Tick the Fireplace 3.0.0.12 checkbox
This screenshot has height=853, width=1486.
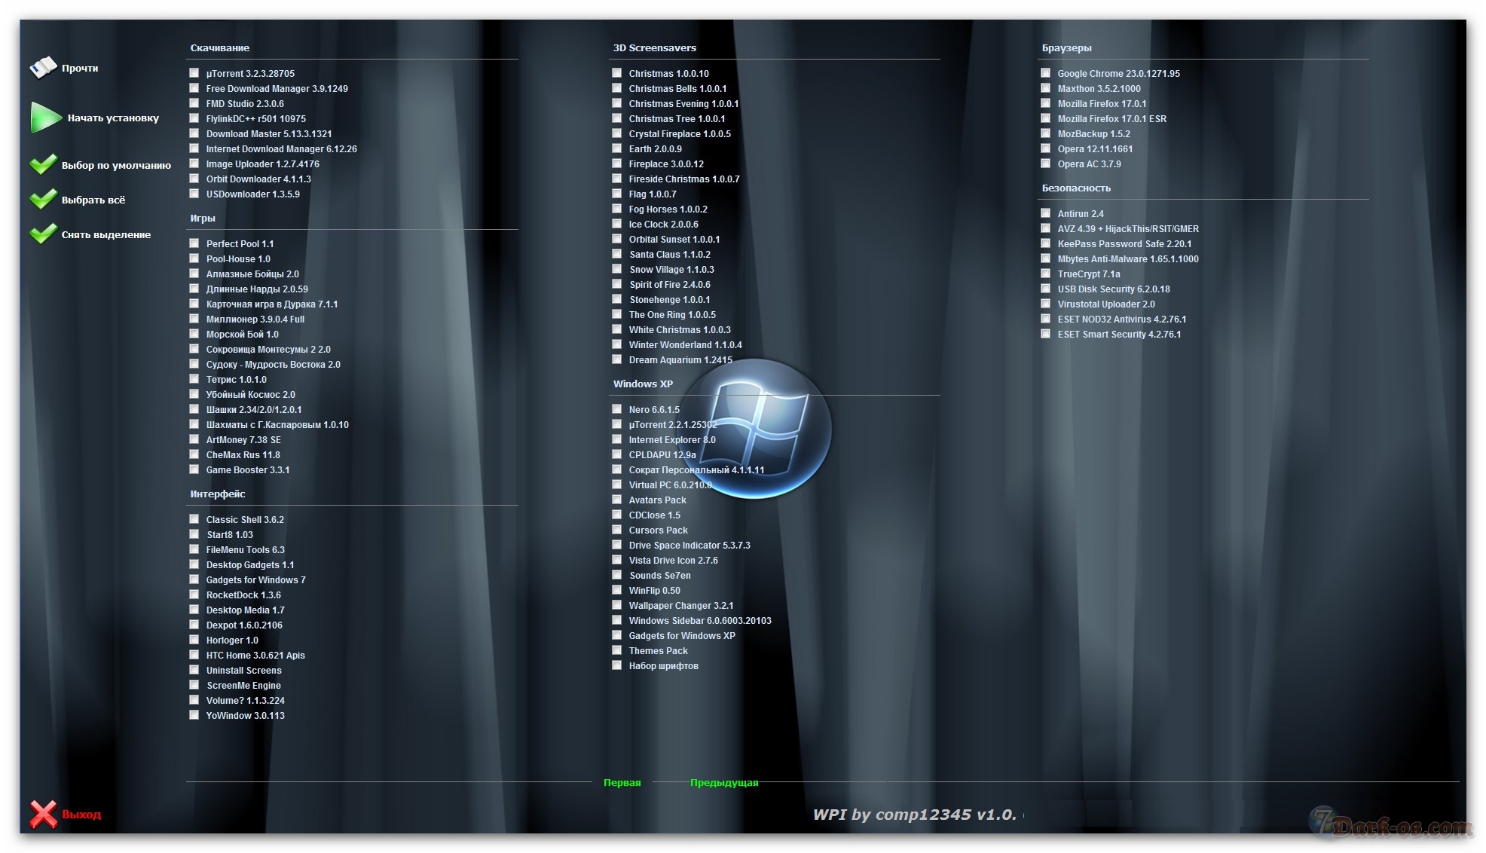617,164
